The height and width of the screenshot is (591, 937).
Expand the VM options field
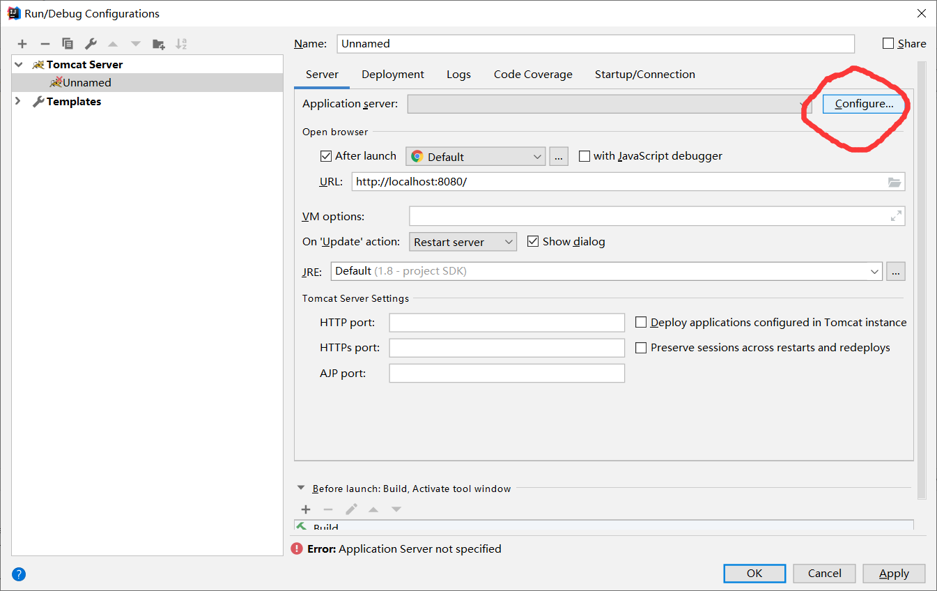click(x=897, y=216)
